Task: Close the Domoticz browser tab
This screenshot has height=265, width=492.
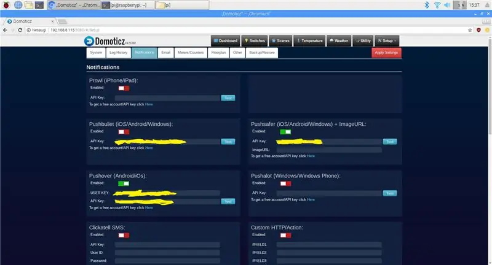Action: click(52, 21)
